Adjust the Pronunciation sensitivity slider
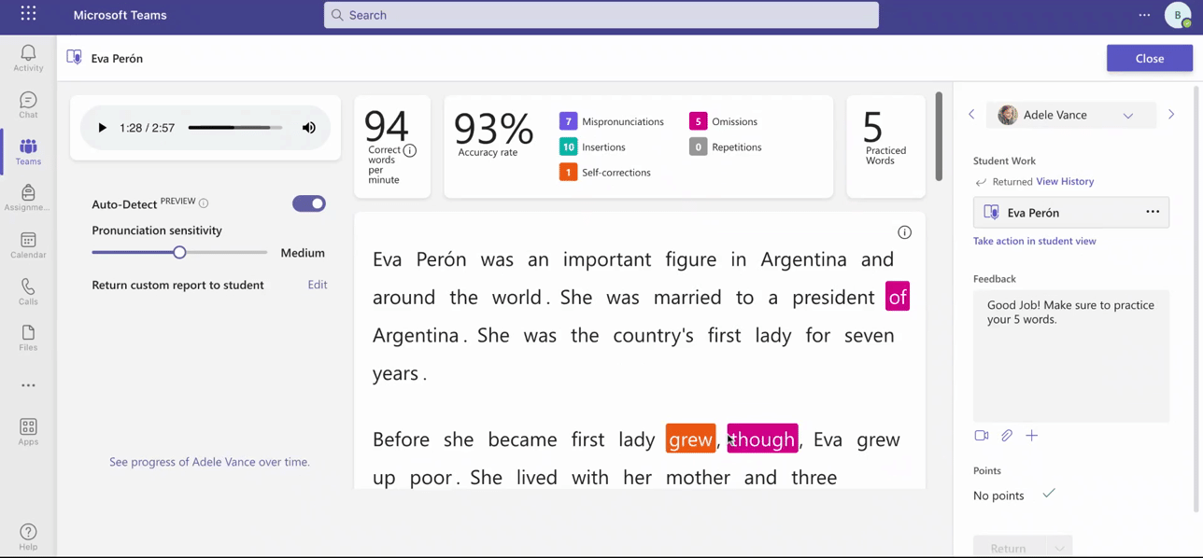1203x558 pixels. click(179, 252)
